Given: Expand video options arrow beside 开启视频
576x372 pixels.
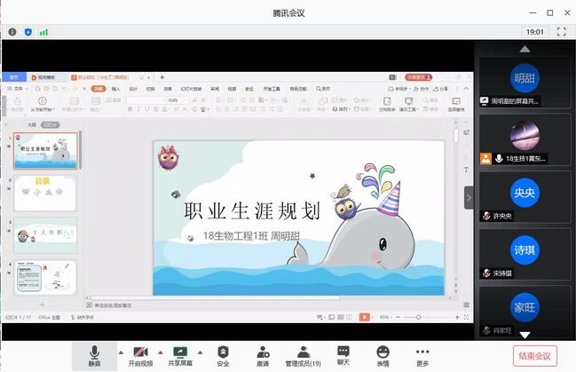Looking at the screenshot, I should 160,352.
